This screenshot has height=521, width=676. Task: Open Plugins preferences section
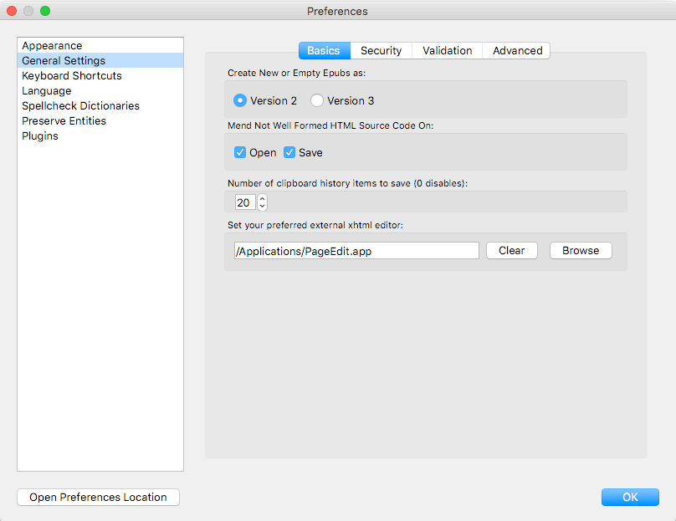click(x=40, y=135)
